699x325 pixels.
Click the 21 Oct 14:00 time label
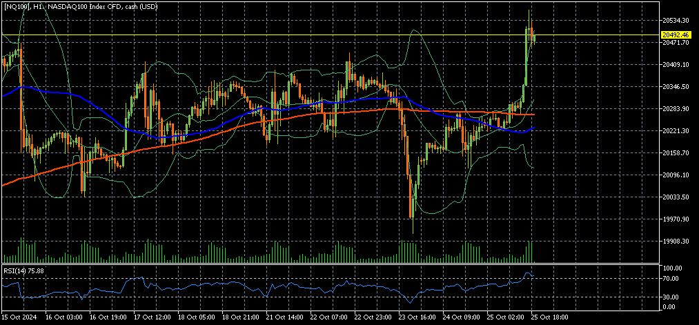[284, 317]
